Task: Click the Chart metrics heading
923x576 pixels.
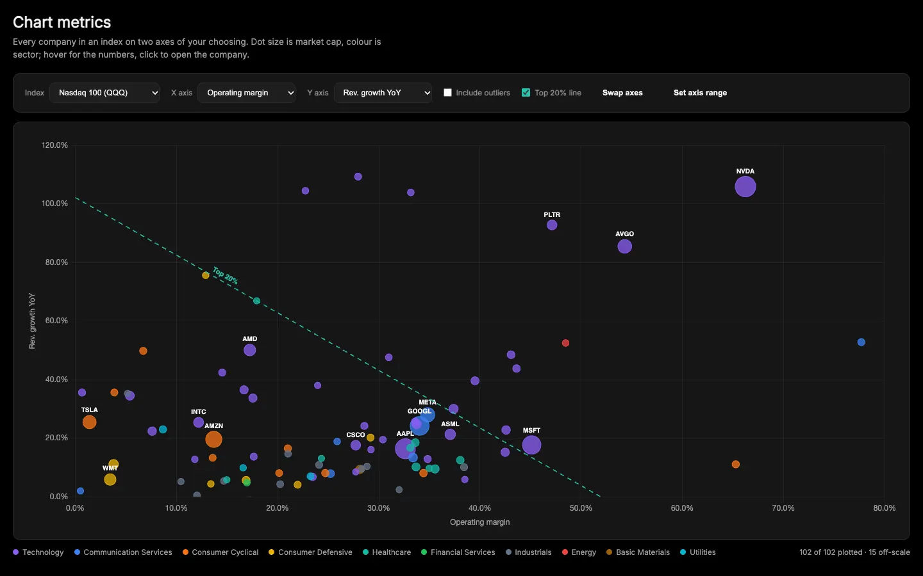Action: pyautogui.click(x=62, y=22)
